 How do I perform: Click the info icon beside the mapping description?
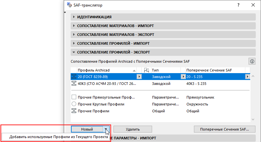click(x=252, y=61)
